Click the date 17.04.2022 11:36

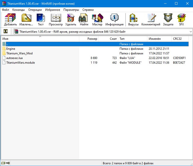pos(159,63)
